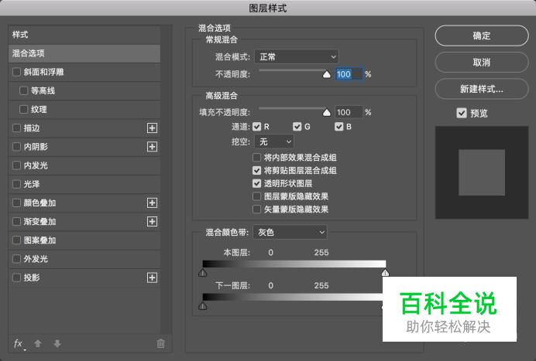The width and height of the screenshot is (536, 361).
Task: Click the 取消 button
Action: point(482,62)
